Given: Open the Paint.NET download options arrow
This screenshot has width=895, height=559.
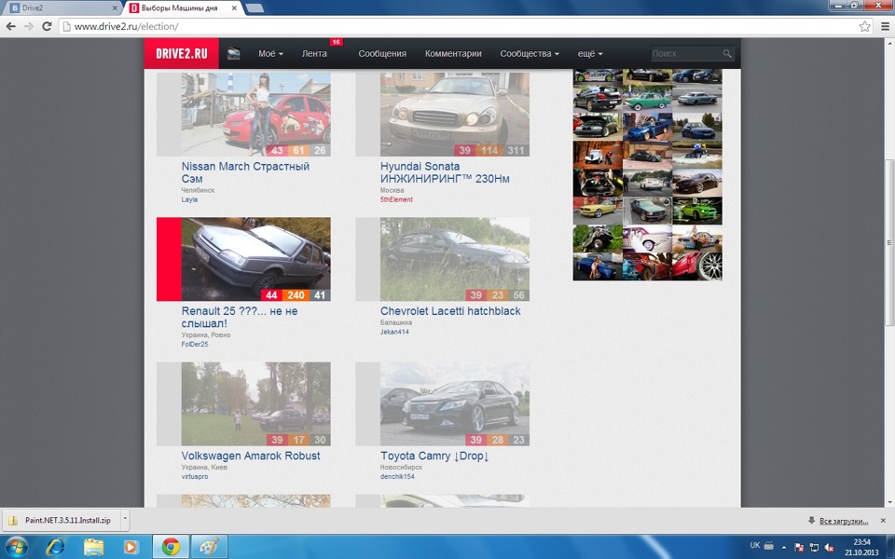Looking at the screenshot, I should [125, 520].
